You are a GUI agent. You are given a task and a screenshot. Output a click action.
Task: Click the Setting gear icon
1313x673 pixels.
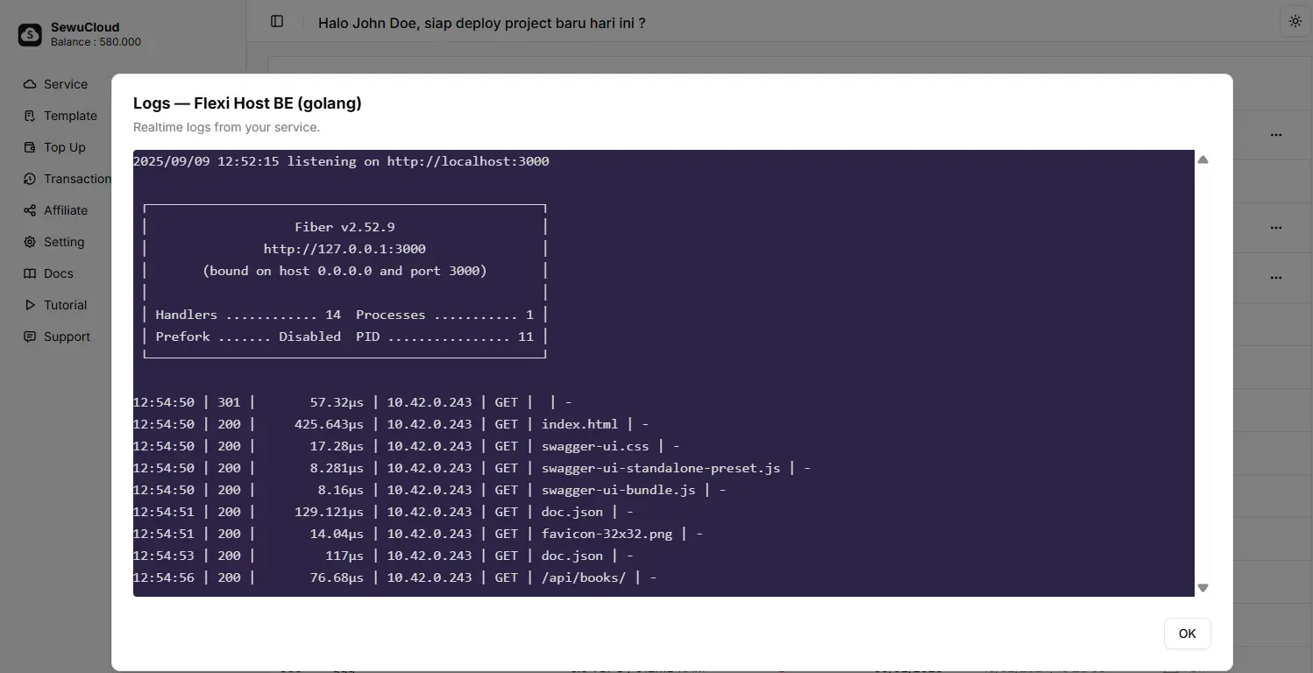(x=30, y=242)
